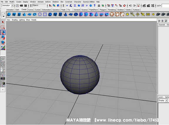Image resolution: width=169 pixels, height=125 pixels.
Task: Open the help question mark icon
Action: pos(95,6)
